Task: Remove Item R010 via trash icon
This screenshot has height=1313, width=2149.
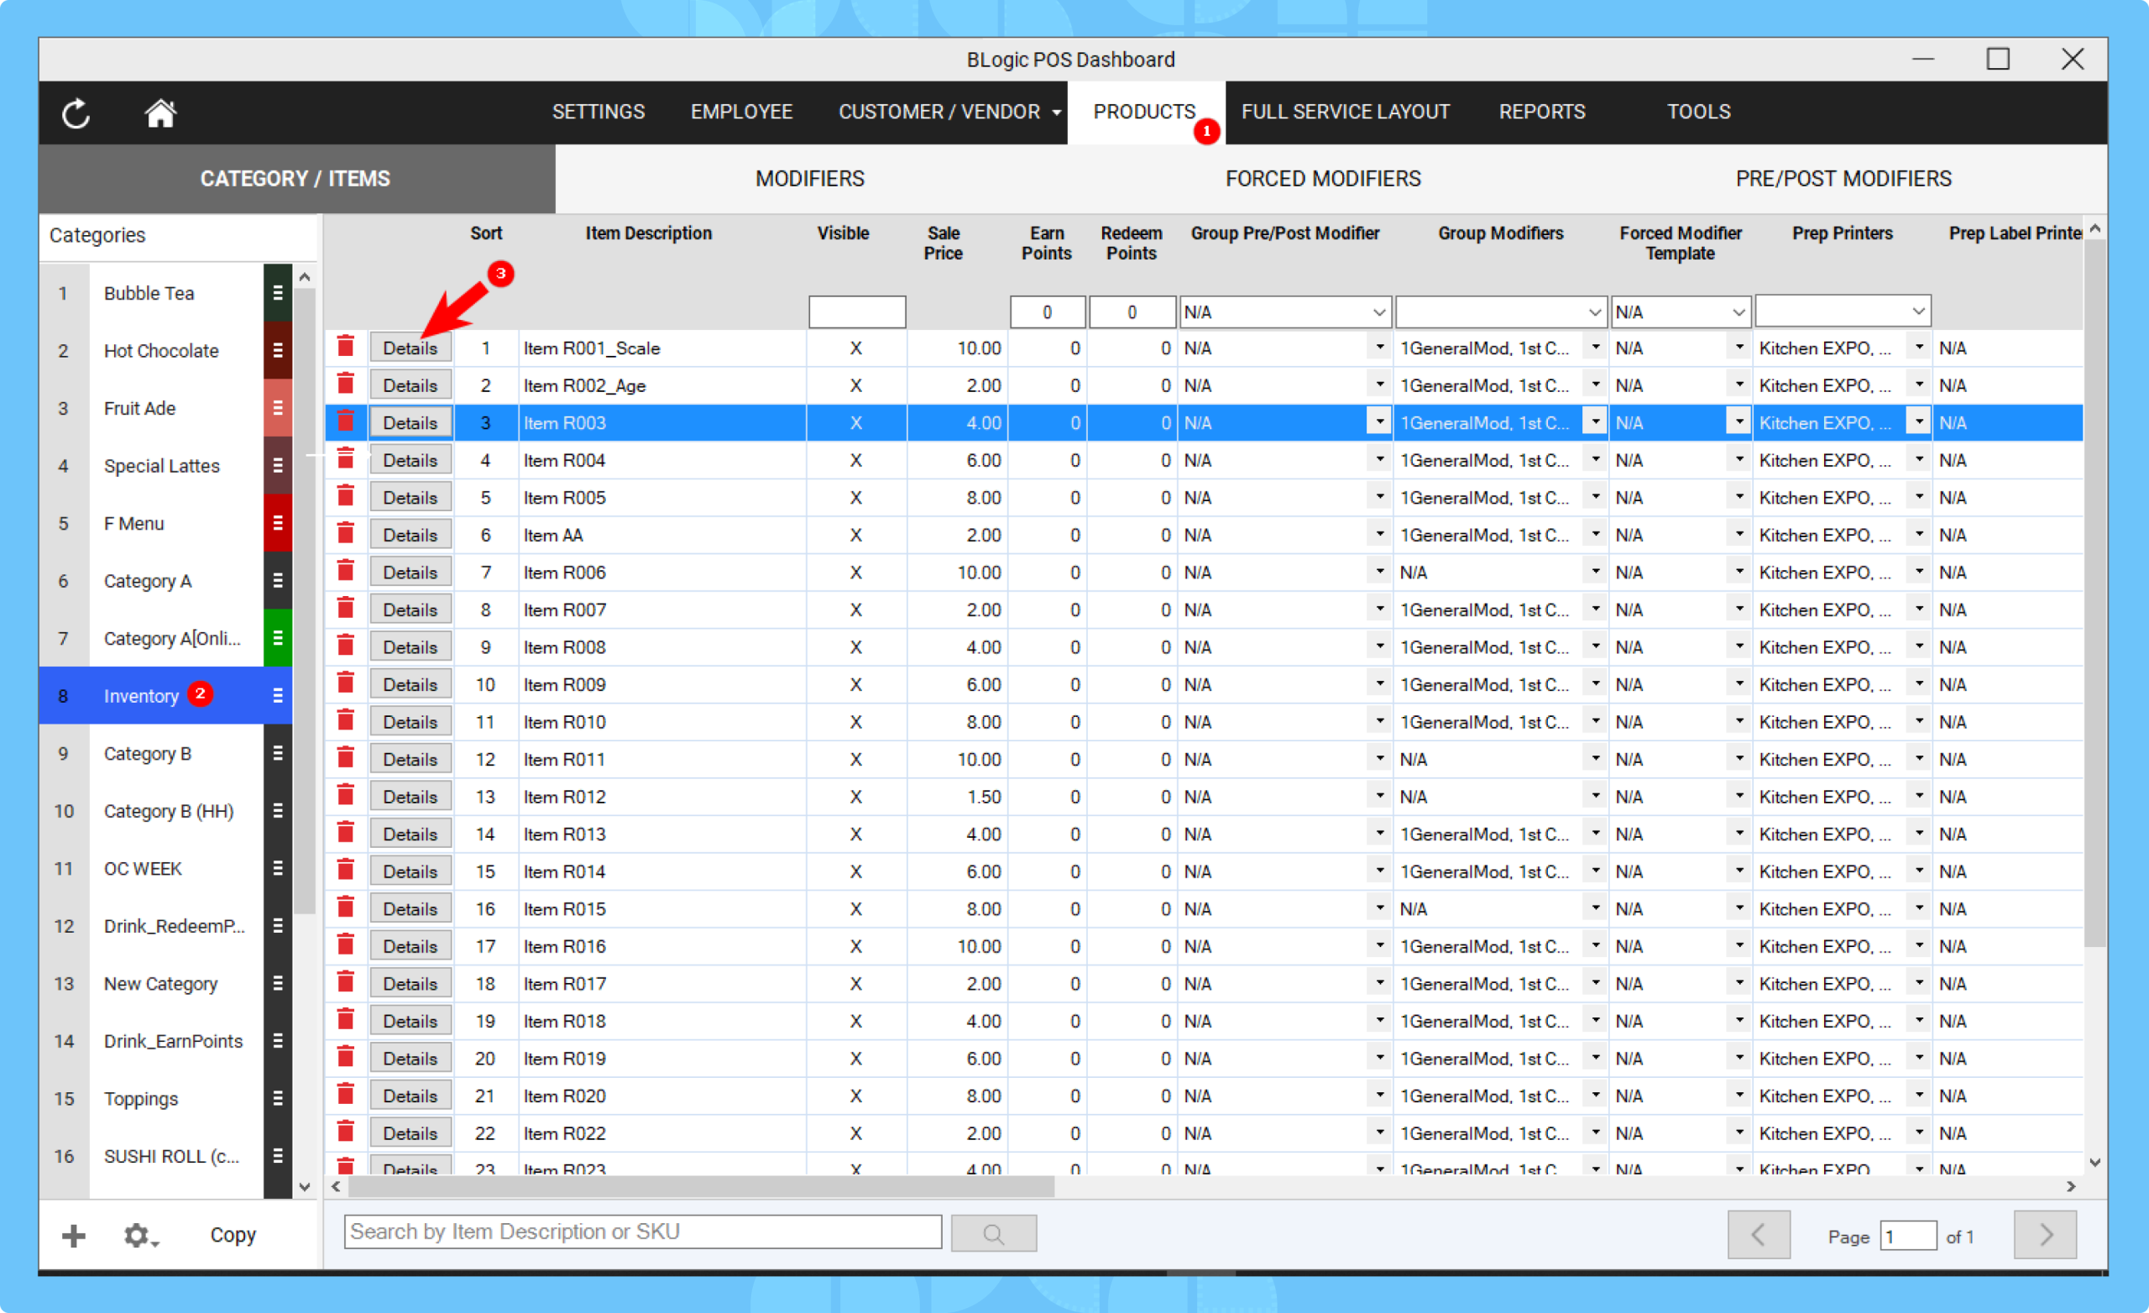Action: 346,720
